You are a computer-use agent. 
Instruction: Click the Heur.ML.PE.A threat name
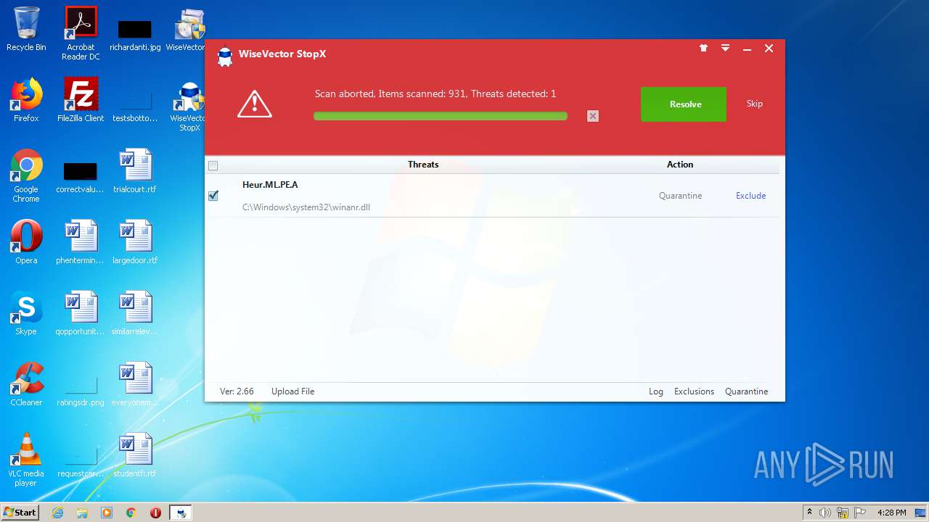pos(270,185)
